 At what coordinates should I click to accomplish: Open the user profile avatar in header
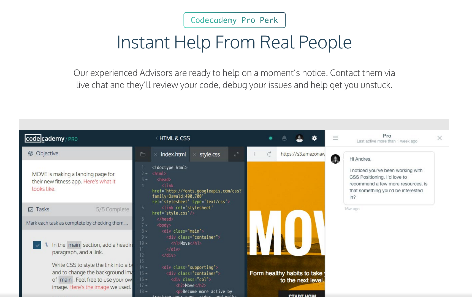tap(299, 138)
